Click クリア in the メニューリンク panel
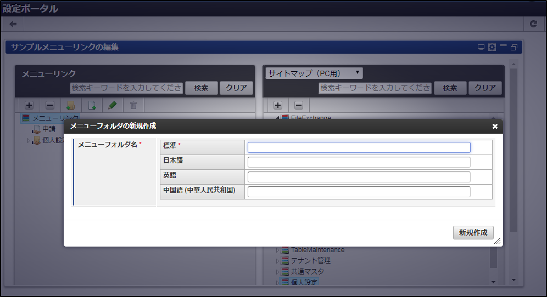Viewport: 547px width, 297px height. point(236,88)
